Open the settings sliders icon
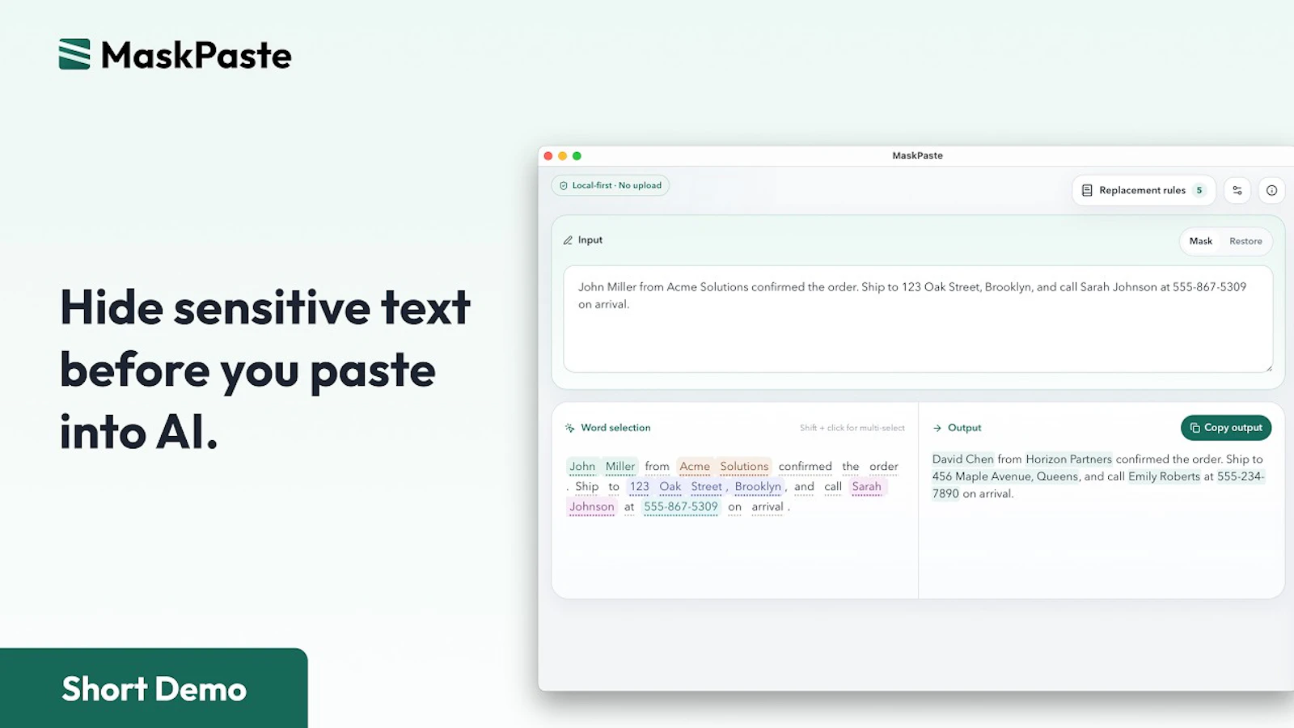The image size is (1294, 728). 1237,190
